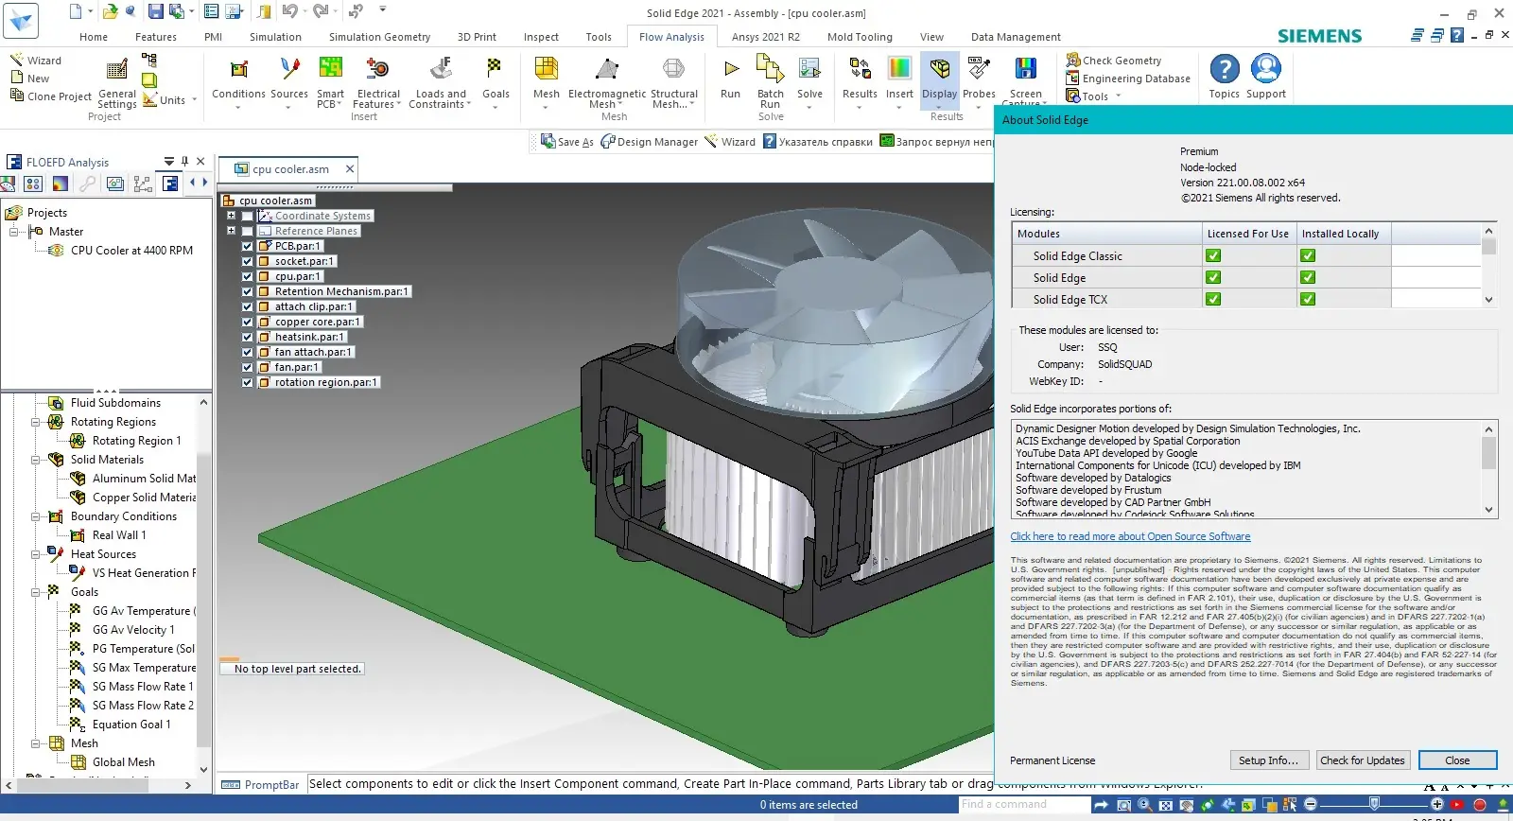Click the Solve ribbon button
Screen dimensions: 1513x821
click(x=809, y=83)
